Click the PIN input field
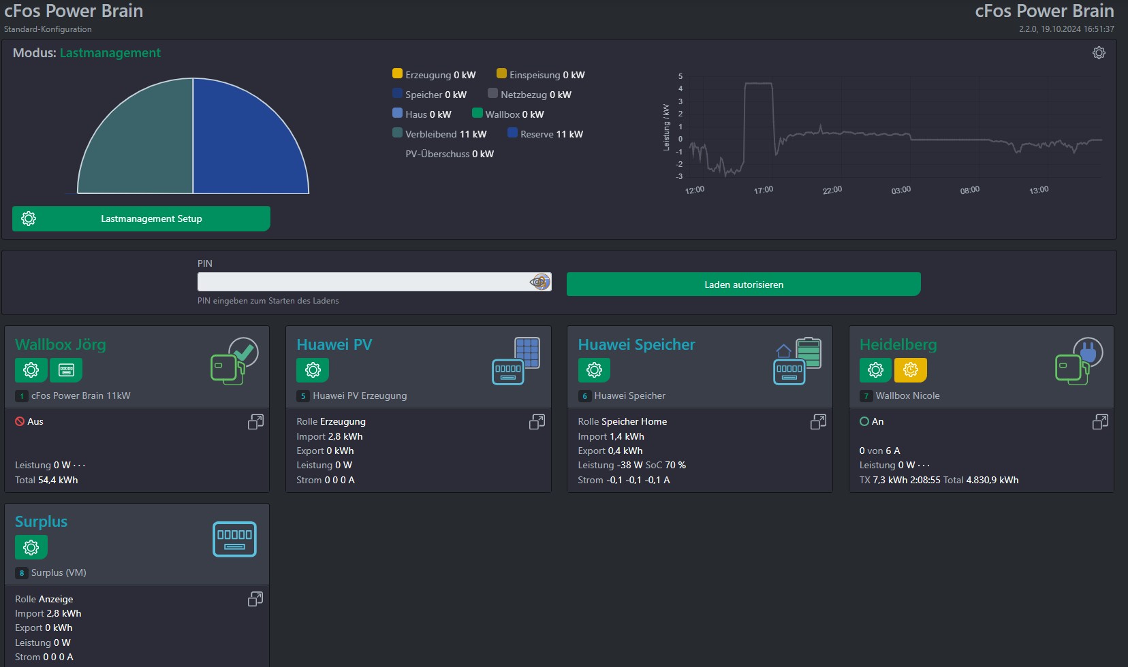 click(374, 282)
